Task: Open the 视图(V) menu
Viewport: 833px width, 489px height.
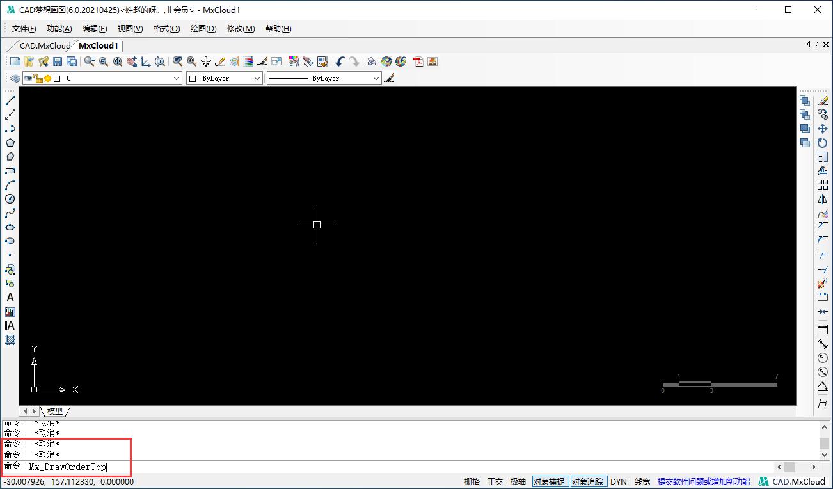Action: click(x=131, y=29)
